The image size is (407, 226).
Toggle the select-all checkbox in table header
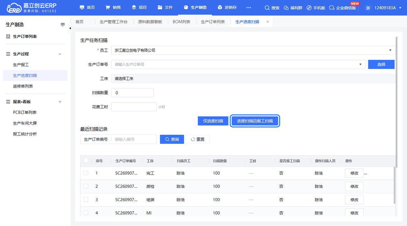(86, 161)
